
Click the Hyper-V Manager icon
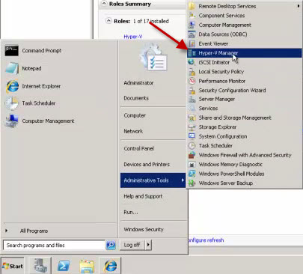[192, 53]
